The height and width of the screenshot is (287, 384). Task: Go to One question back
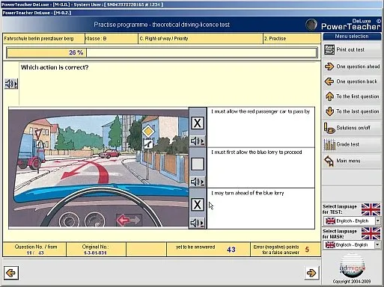[x=352, y=81]
